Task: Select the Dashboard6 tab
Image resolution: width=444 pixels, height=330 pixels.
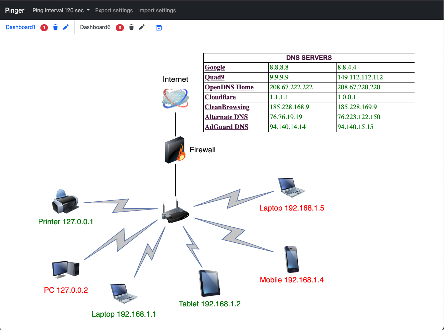Action: [x=95, y=27]
